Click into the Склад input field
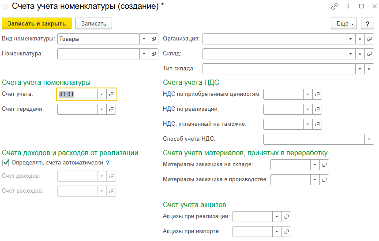The height and width of the screenshot is (241, 379). coord(274,54)
